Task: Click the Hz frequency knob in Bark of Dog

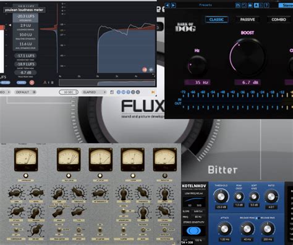Action: point(197,66)
